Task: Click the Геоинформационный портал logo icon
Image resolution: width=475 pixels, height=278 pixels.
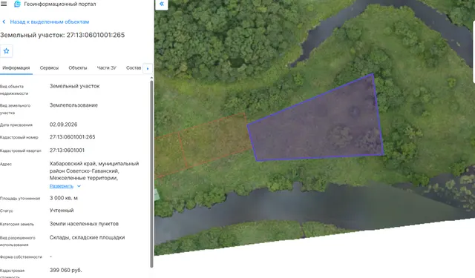Action: click(17, 4)
